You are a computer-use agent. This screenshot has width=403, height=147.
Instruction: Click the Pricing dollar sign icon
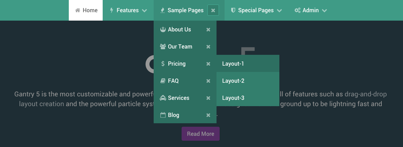point(163,64)
